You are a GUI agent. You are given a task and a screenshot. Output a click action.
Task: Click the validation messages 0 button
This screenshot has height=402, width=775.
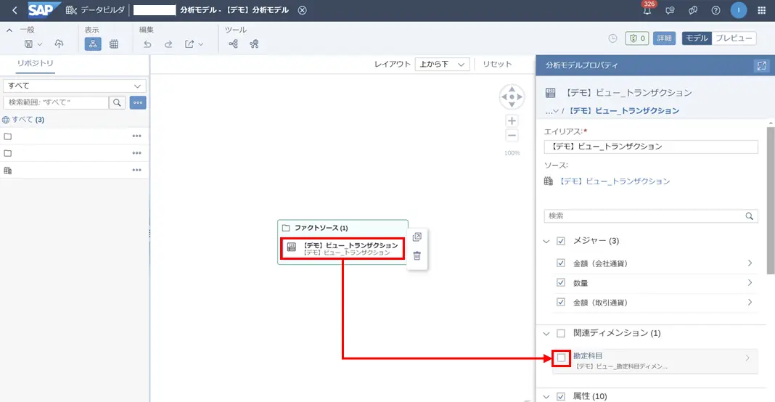[x=637, y=38]
